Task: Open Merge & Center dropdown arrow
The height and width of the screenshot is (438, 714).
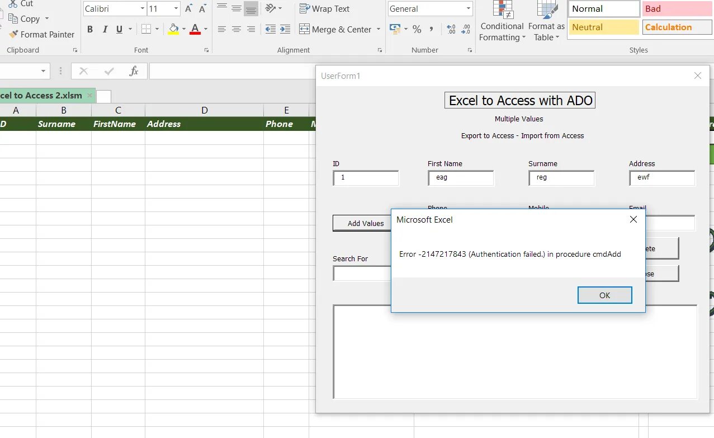Action: point(379,29)
